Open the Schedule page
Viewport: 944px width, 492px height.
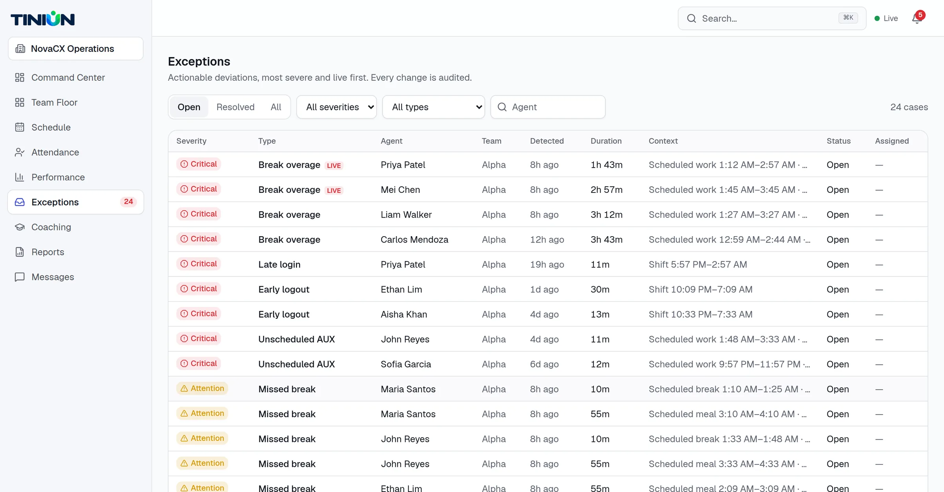pyautogui.click(x=76, y=127)
